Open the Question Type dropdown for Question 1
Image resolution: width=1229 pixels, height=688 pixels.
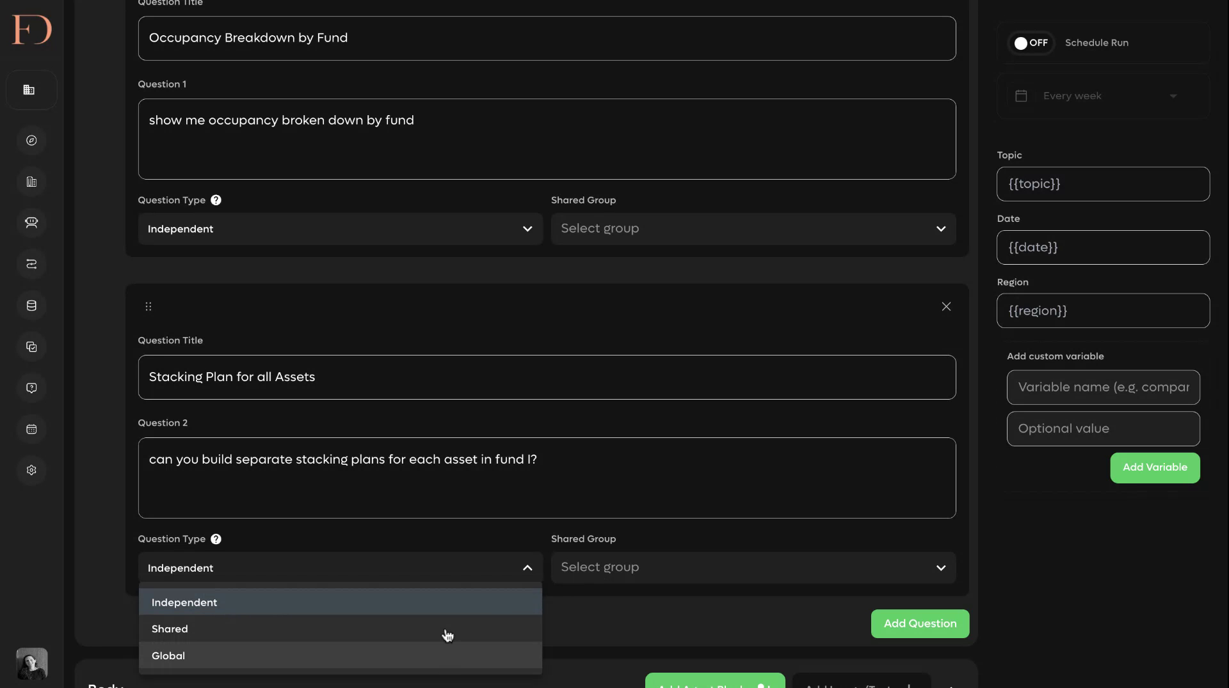(x=341, y=229)
